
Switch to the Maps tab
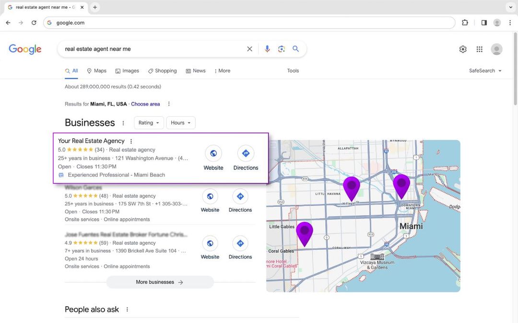[x=96, y=71]
